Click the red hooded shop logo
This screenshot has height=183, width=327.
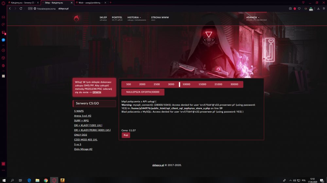tap(77, 19)
